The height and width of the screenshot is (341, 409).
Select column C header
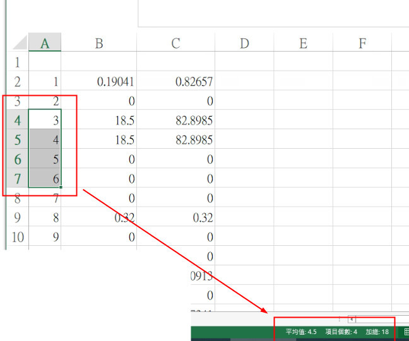[176, 43]
